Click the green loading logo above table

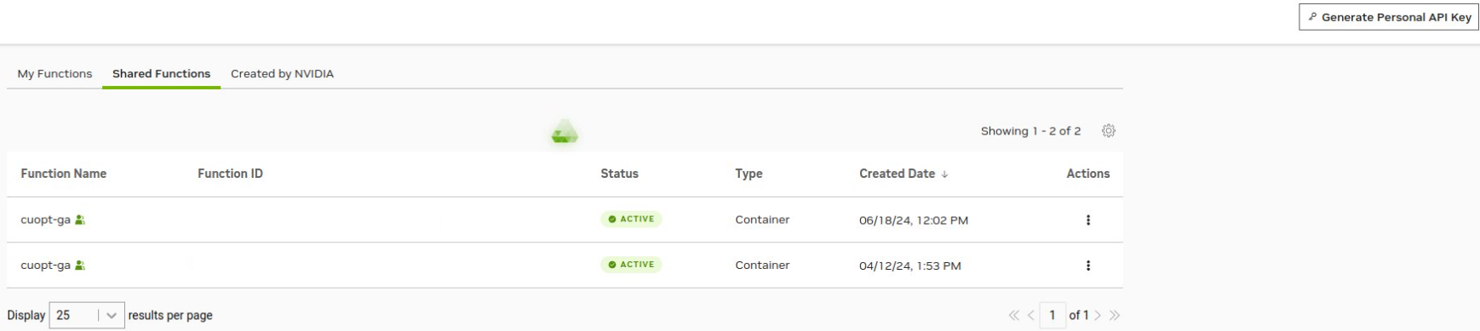click(565, 132)
